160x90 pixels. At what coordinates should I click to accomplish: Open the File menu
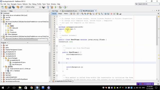pyautogui.click(x=1, y=4)
